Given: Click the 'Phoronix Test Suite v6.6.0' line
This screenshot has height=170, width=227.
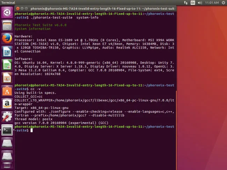Looking at the screenshot, I should 41,25.
